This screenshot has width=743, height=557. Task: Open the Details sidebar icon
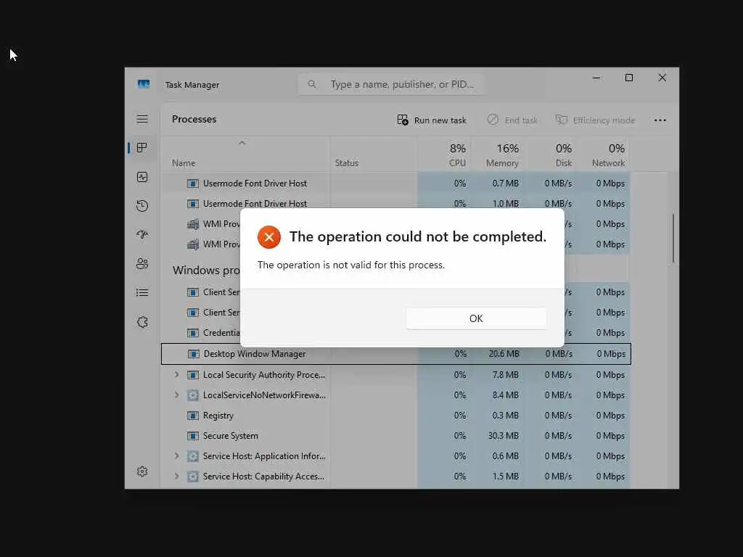pyautogui.click(x=142, y=293)
